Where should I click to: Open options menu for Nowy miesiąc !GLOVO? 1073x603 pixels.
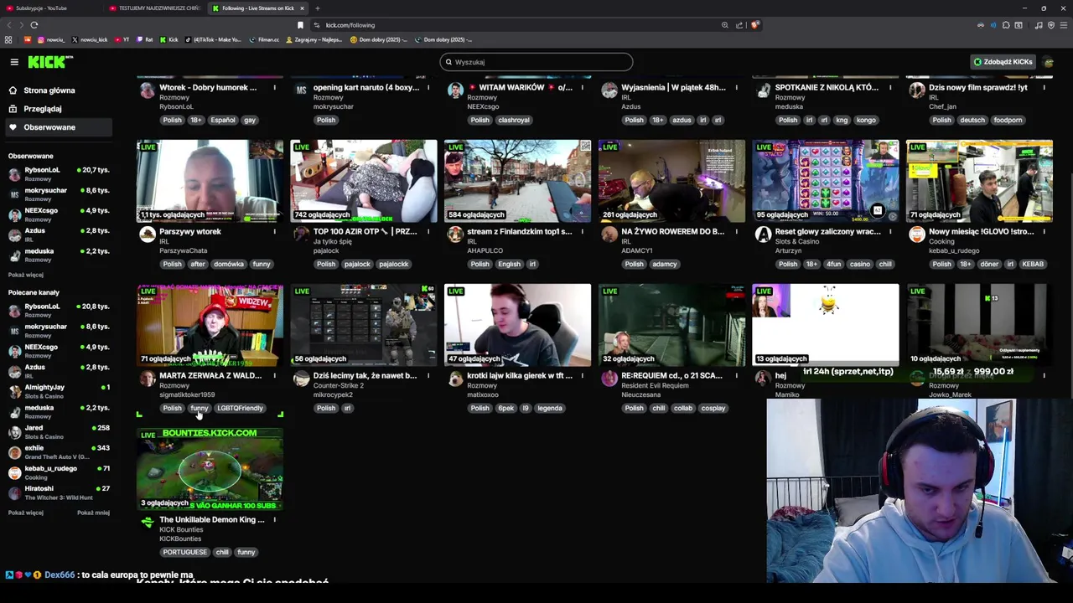click(1044, 232)
